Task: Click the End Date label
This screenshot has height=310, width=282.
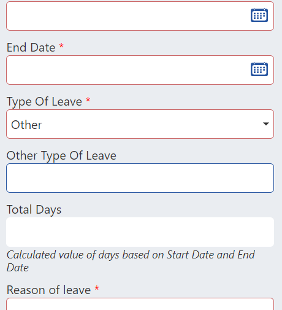Action: pyautogui.click(x=31, y=47)
